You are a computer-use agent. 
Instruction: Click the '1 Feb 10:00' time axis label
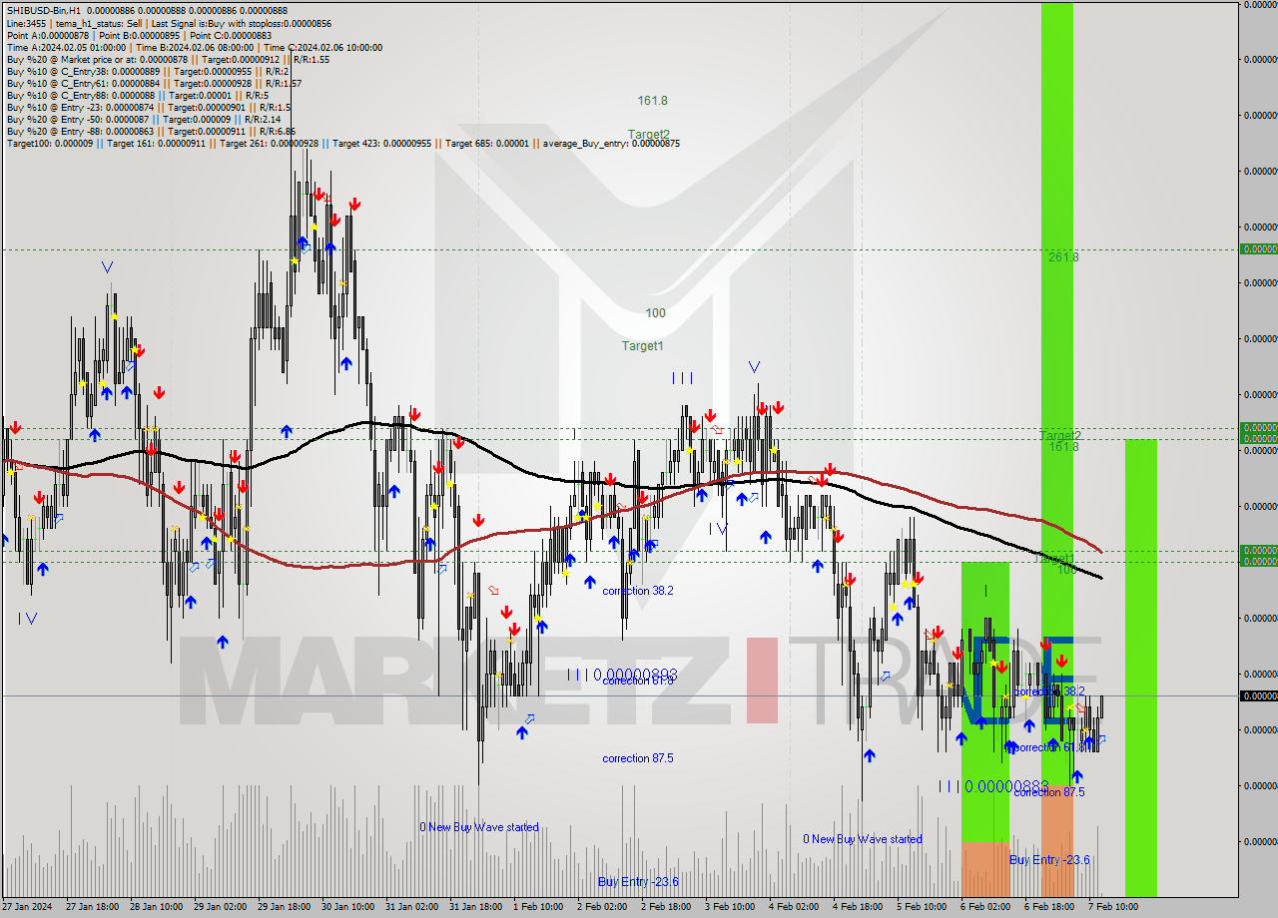click(540, 907)
